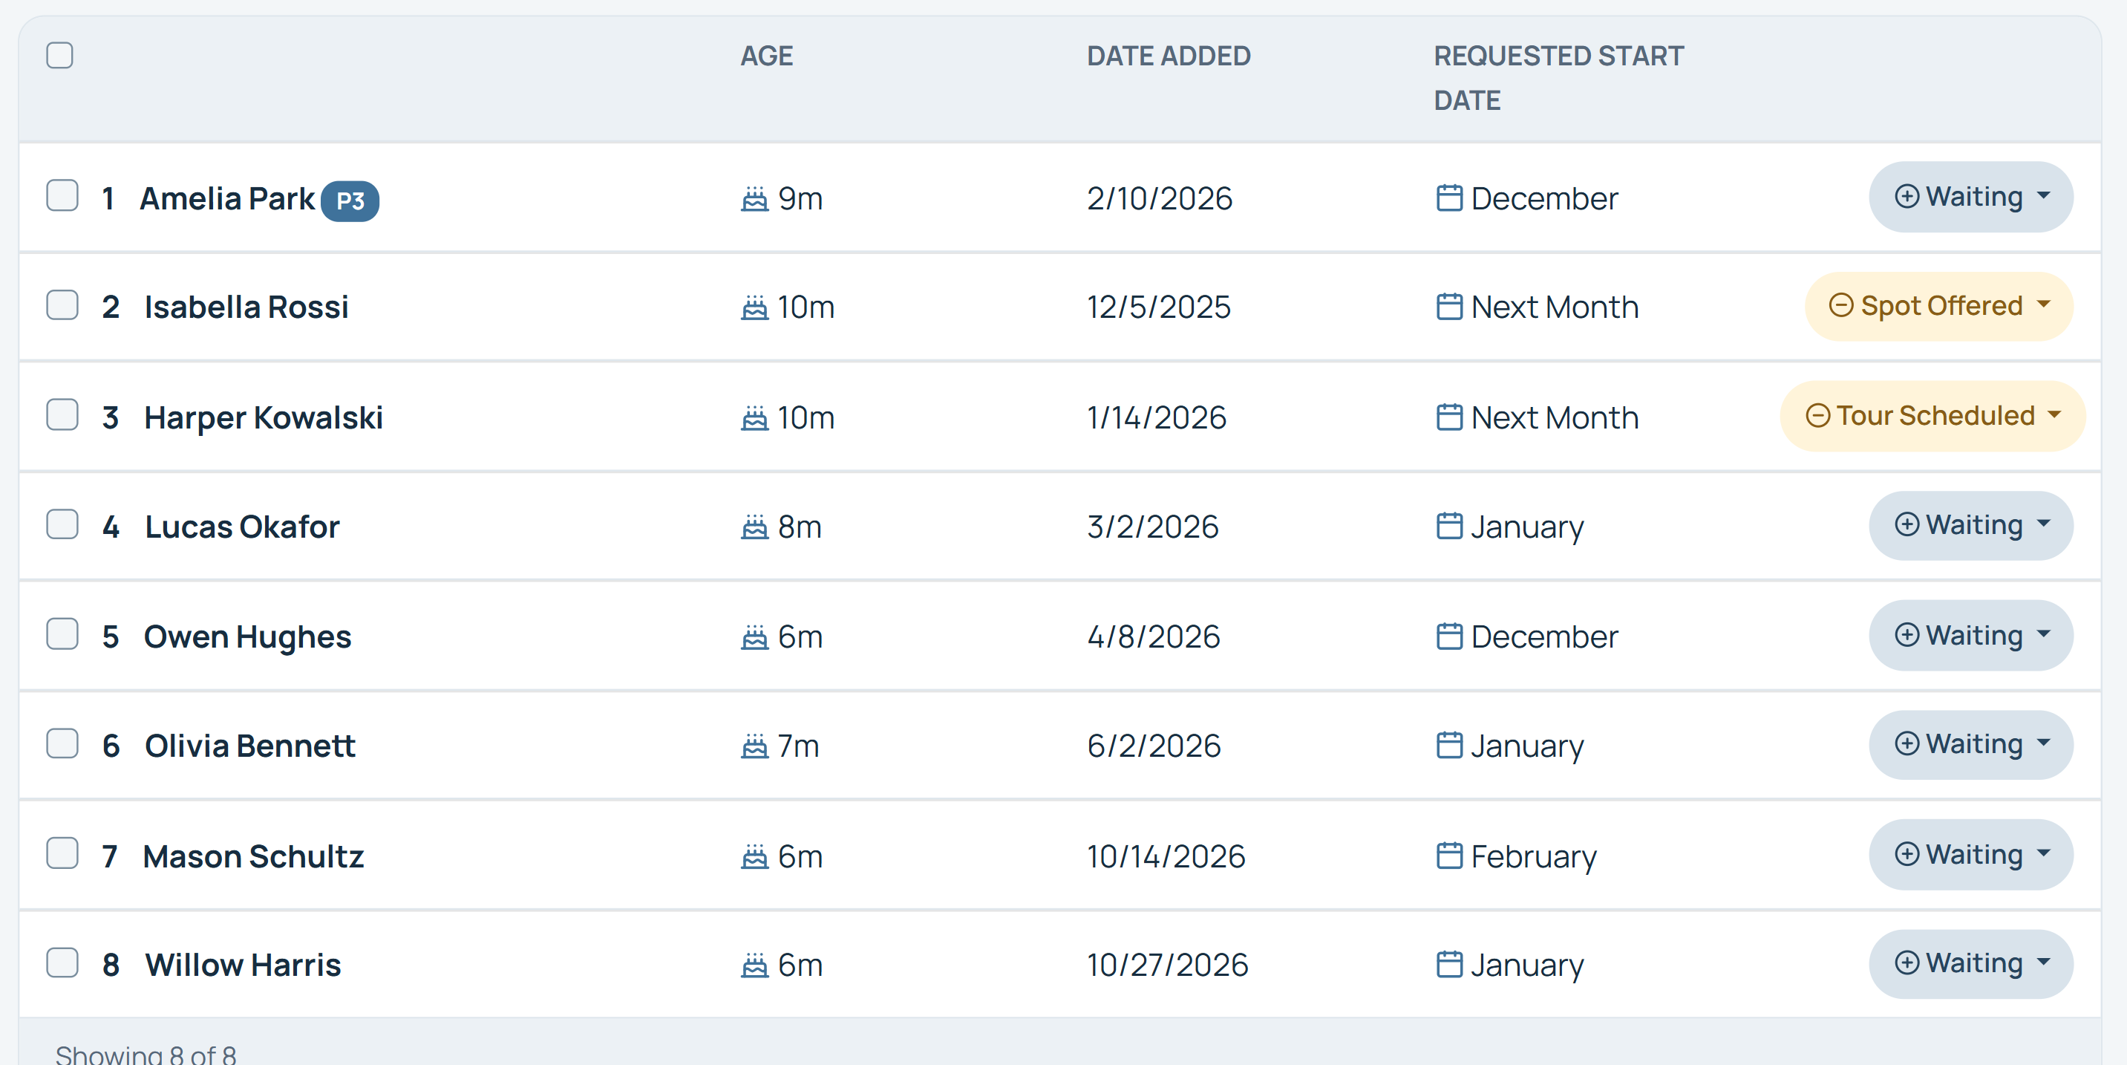Click the calendar icon in Owen Hughes's row

pyautogui.click(x=1449, y=636)
